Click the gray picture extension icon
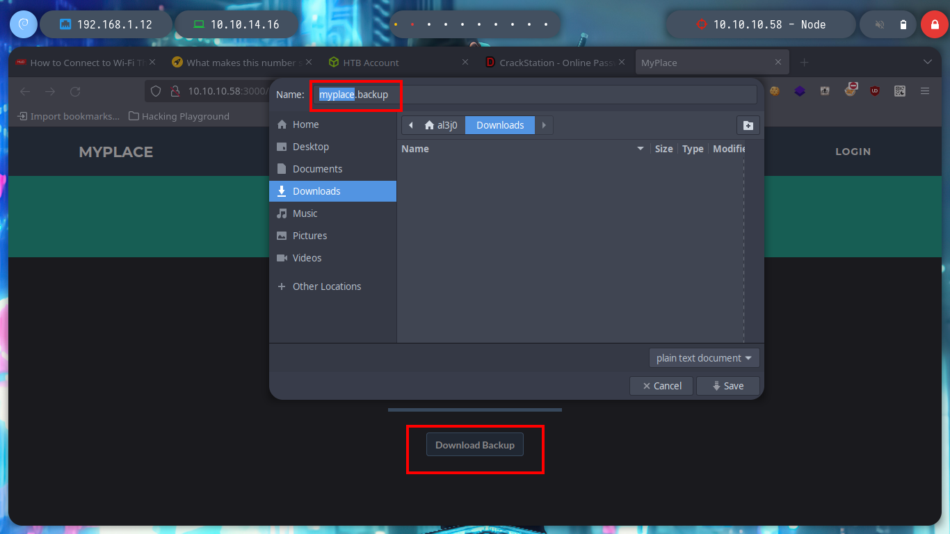The width and height of the screenshot is (950, 534). tap(825, 90)
